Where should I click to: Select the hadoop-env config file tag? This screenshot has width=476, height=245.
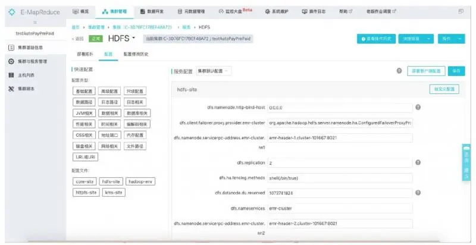click(x=140, y=181)
